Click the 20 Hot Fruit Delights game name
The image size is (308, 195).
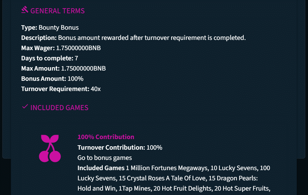tap(183, 188)
